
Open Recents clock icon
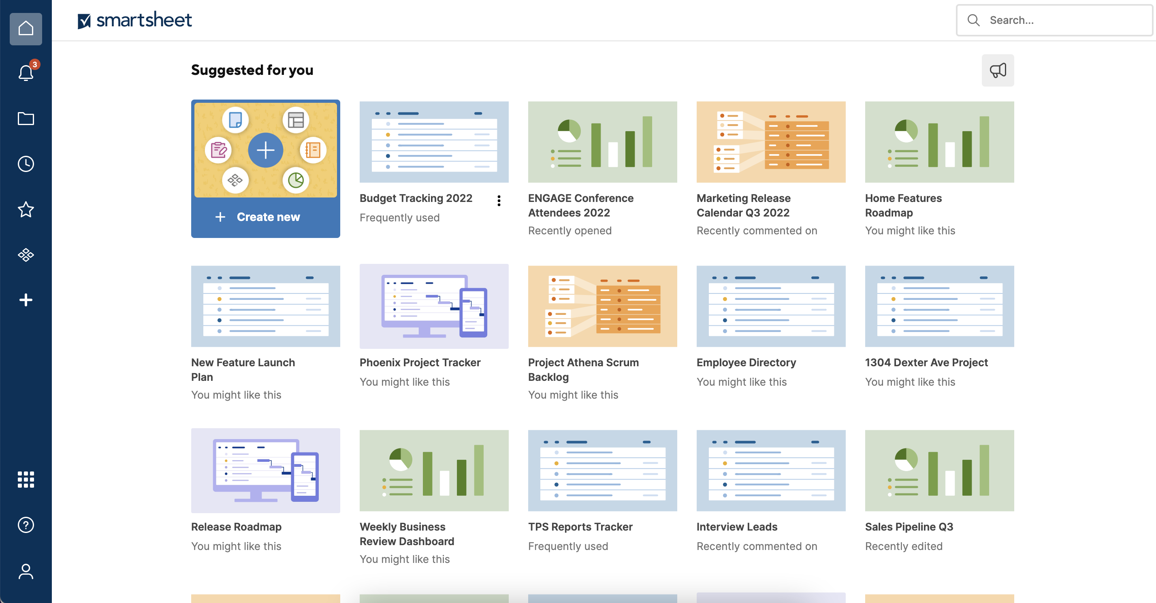(x=26, y=163)
